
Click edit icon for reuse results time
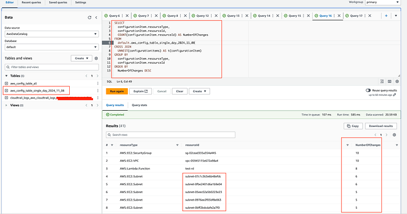(x=395, y=95)
